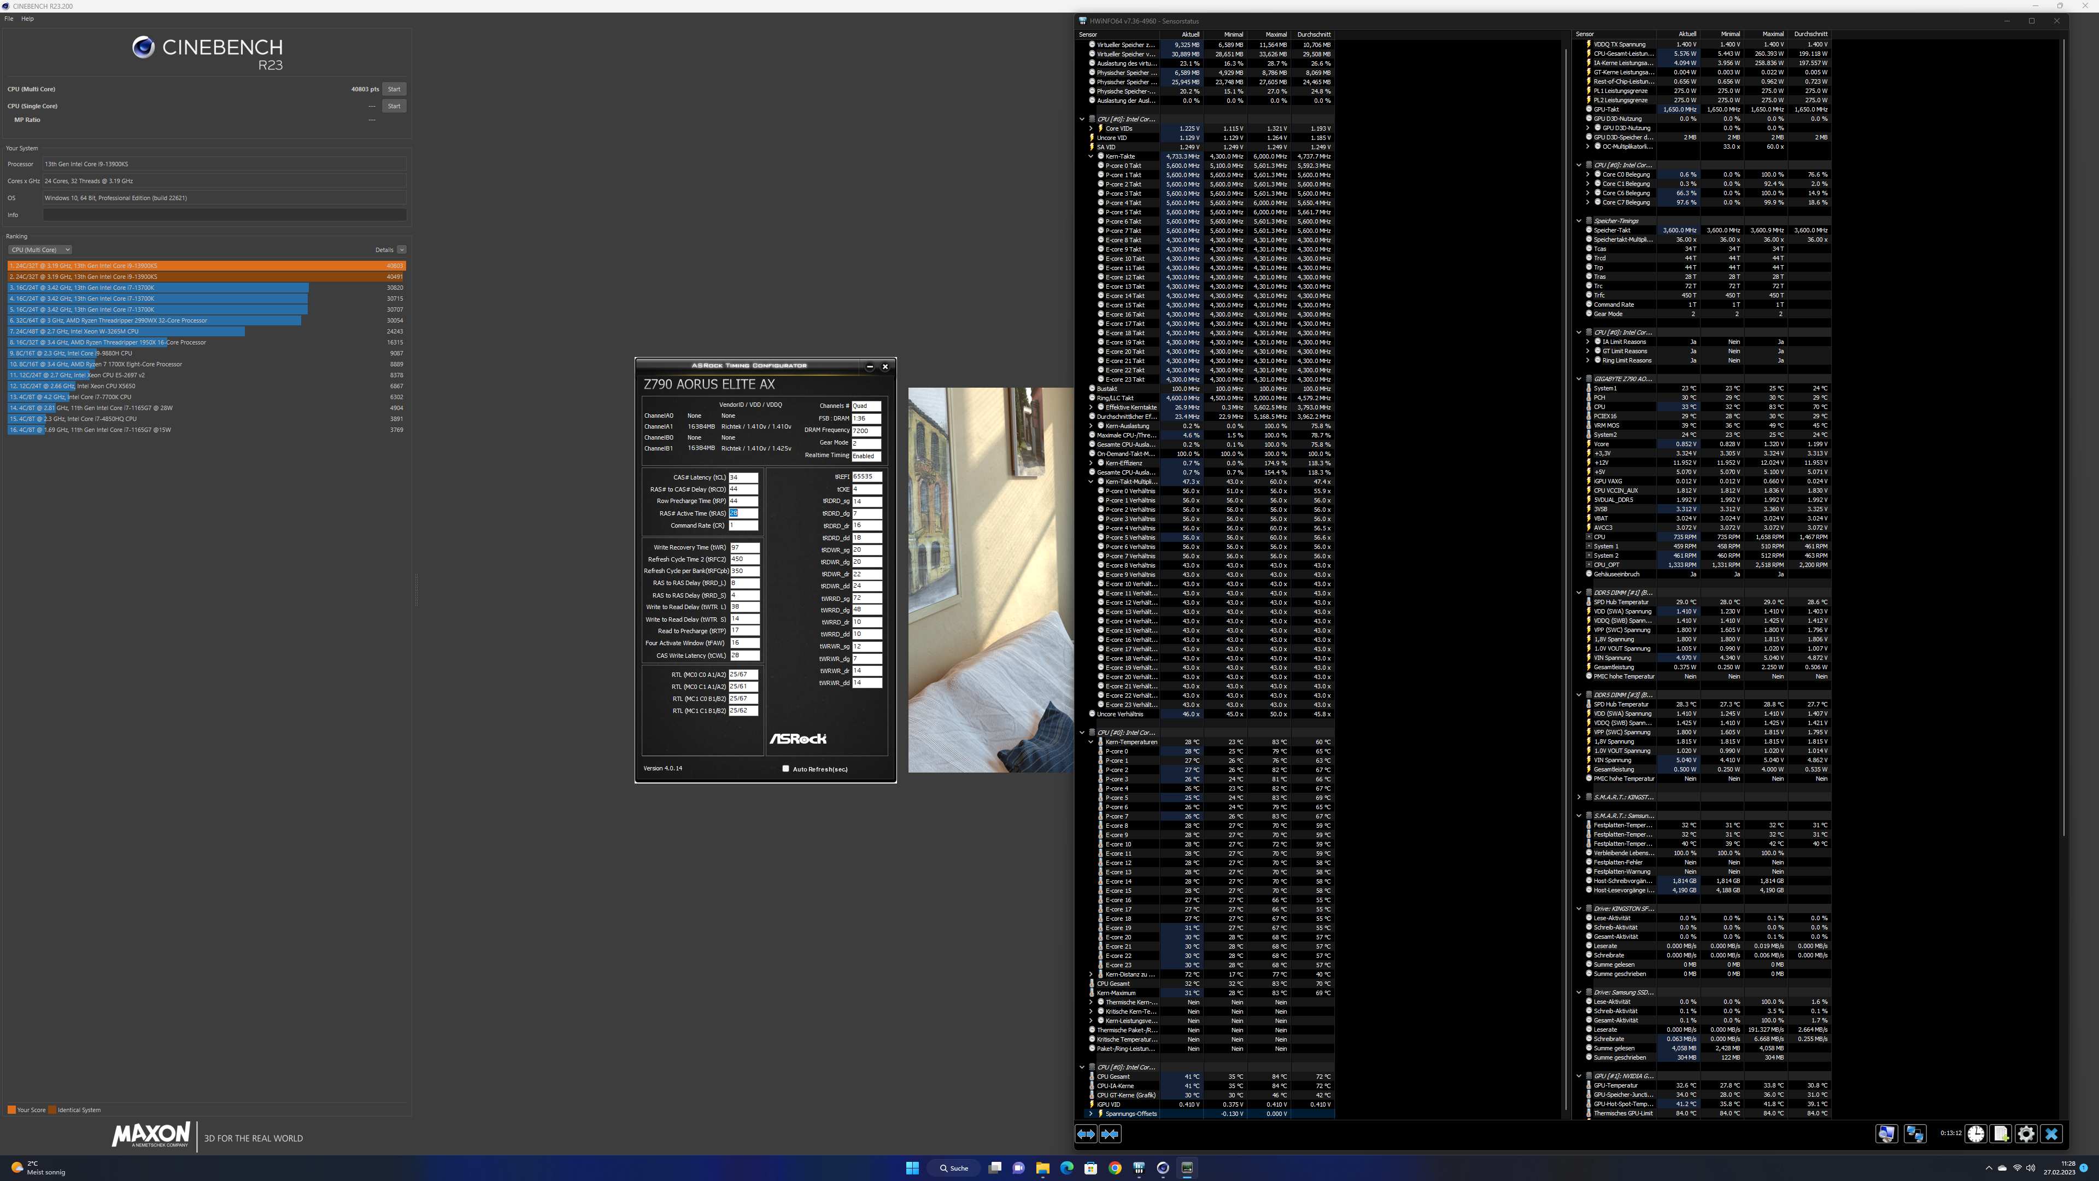Collapse the Speicher-Timings section

pyautogui.click(x=1580, y=221)
